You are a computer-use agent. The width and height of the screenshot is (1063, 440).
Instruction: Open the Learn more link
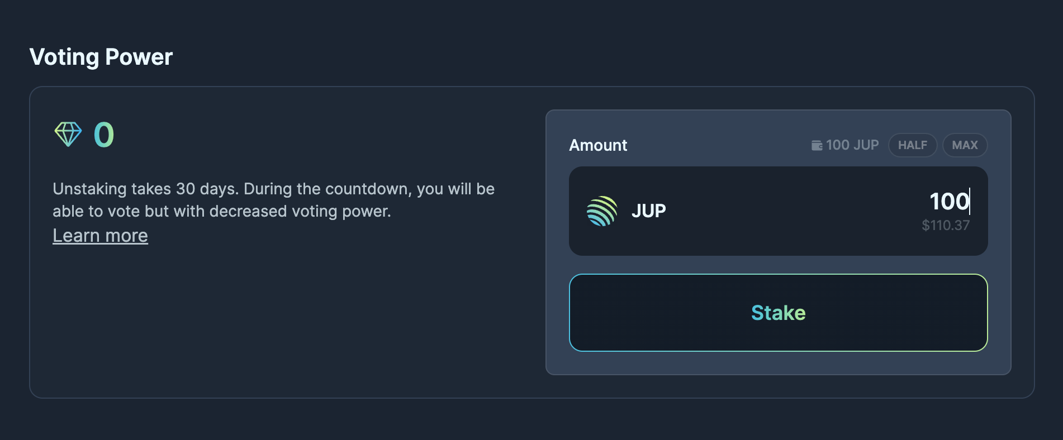point(100,235)
